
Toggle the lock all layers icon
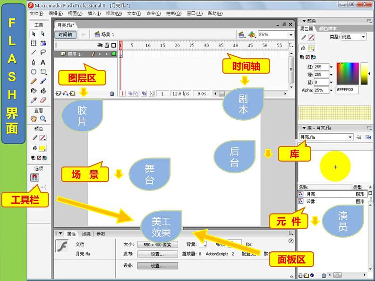pos(107,45)
